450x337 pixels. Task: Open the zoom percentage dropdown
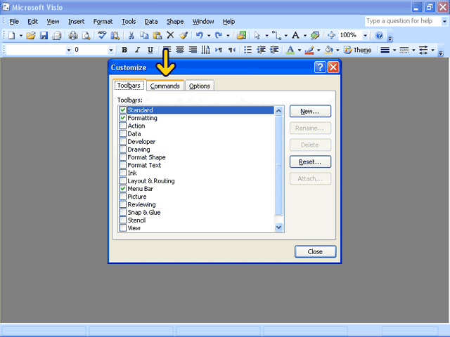[x=366, y=35]
